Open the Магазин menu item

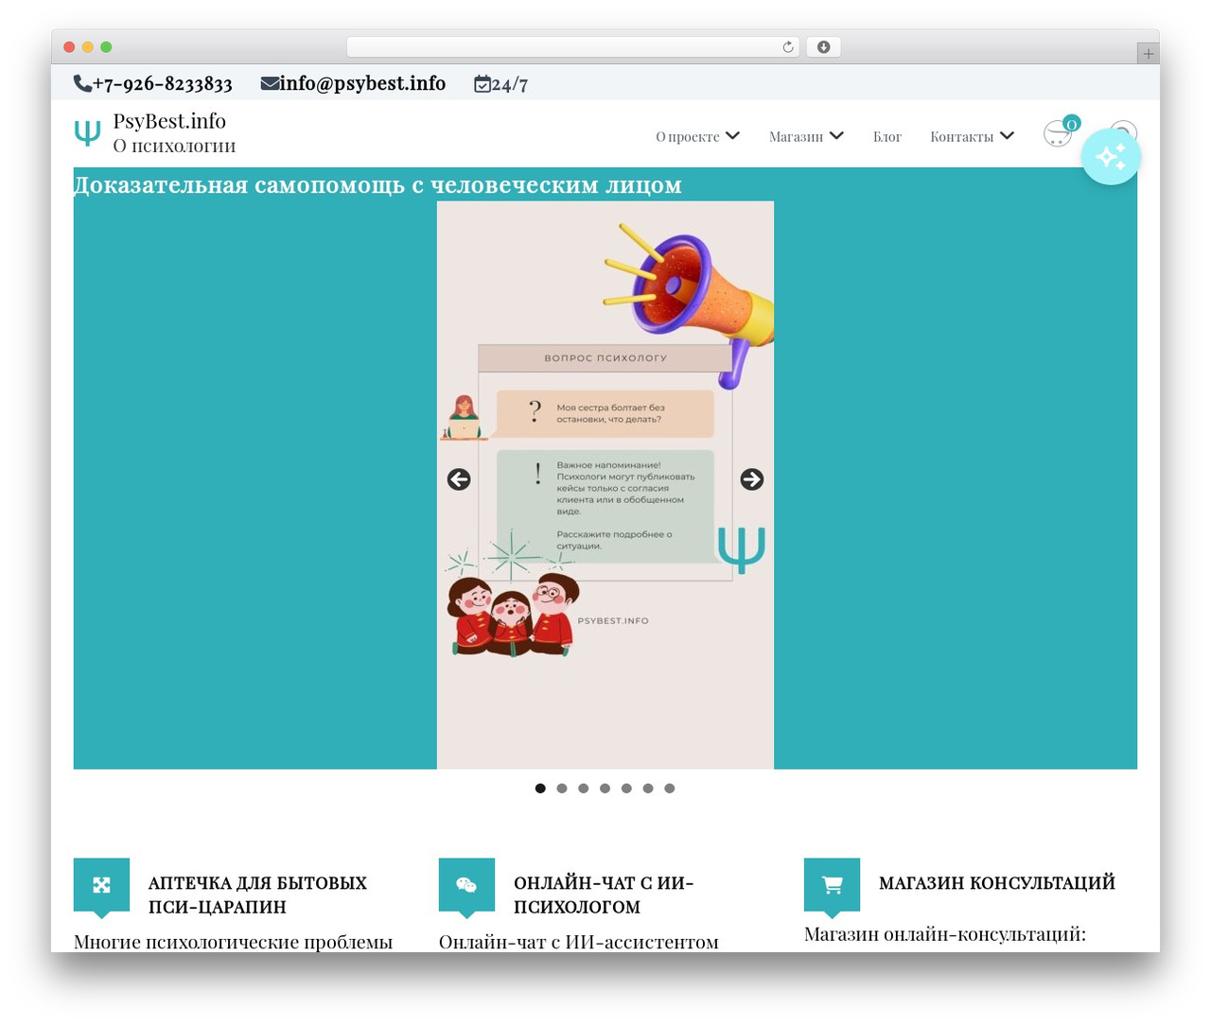(796, 137)
